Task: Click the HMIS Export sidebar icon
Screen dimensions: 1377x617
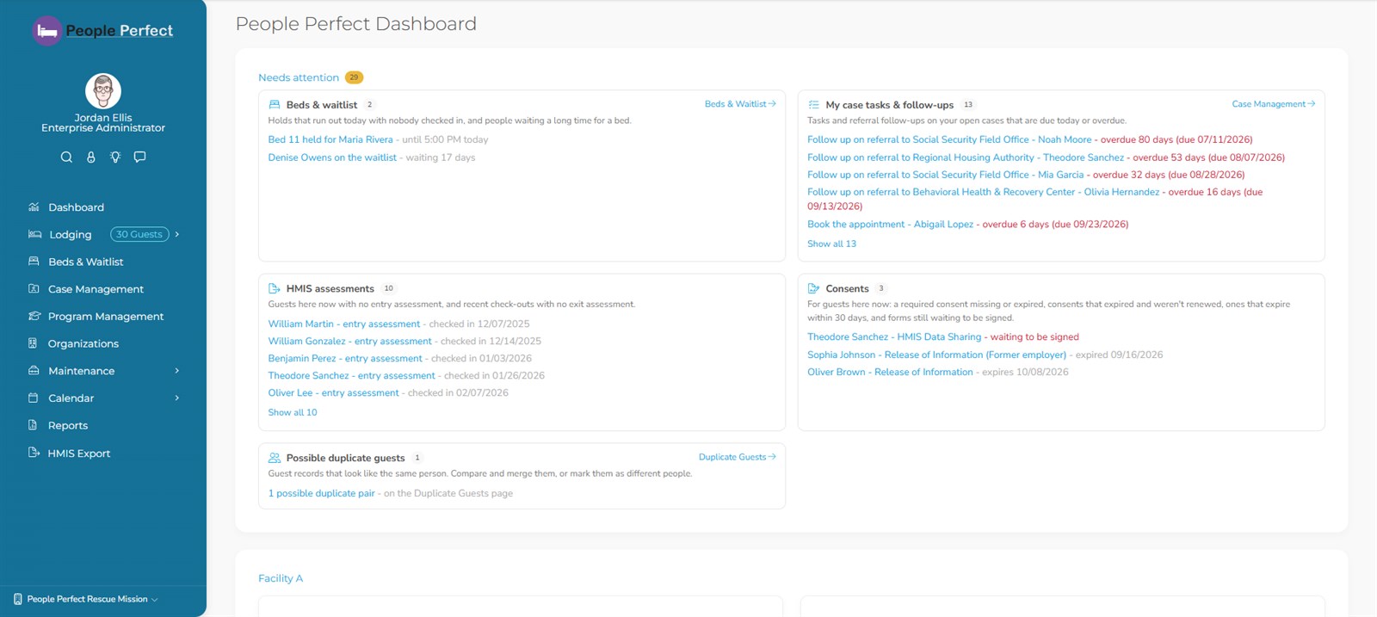Action: pos(34,453)
